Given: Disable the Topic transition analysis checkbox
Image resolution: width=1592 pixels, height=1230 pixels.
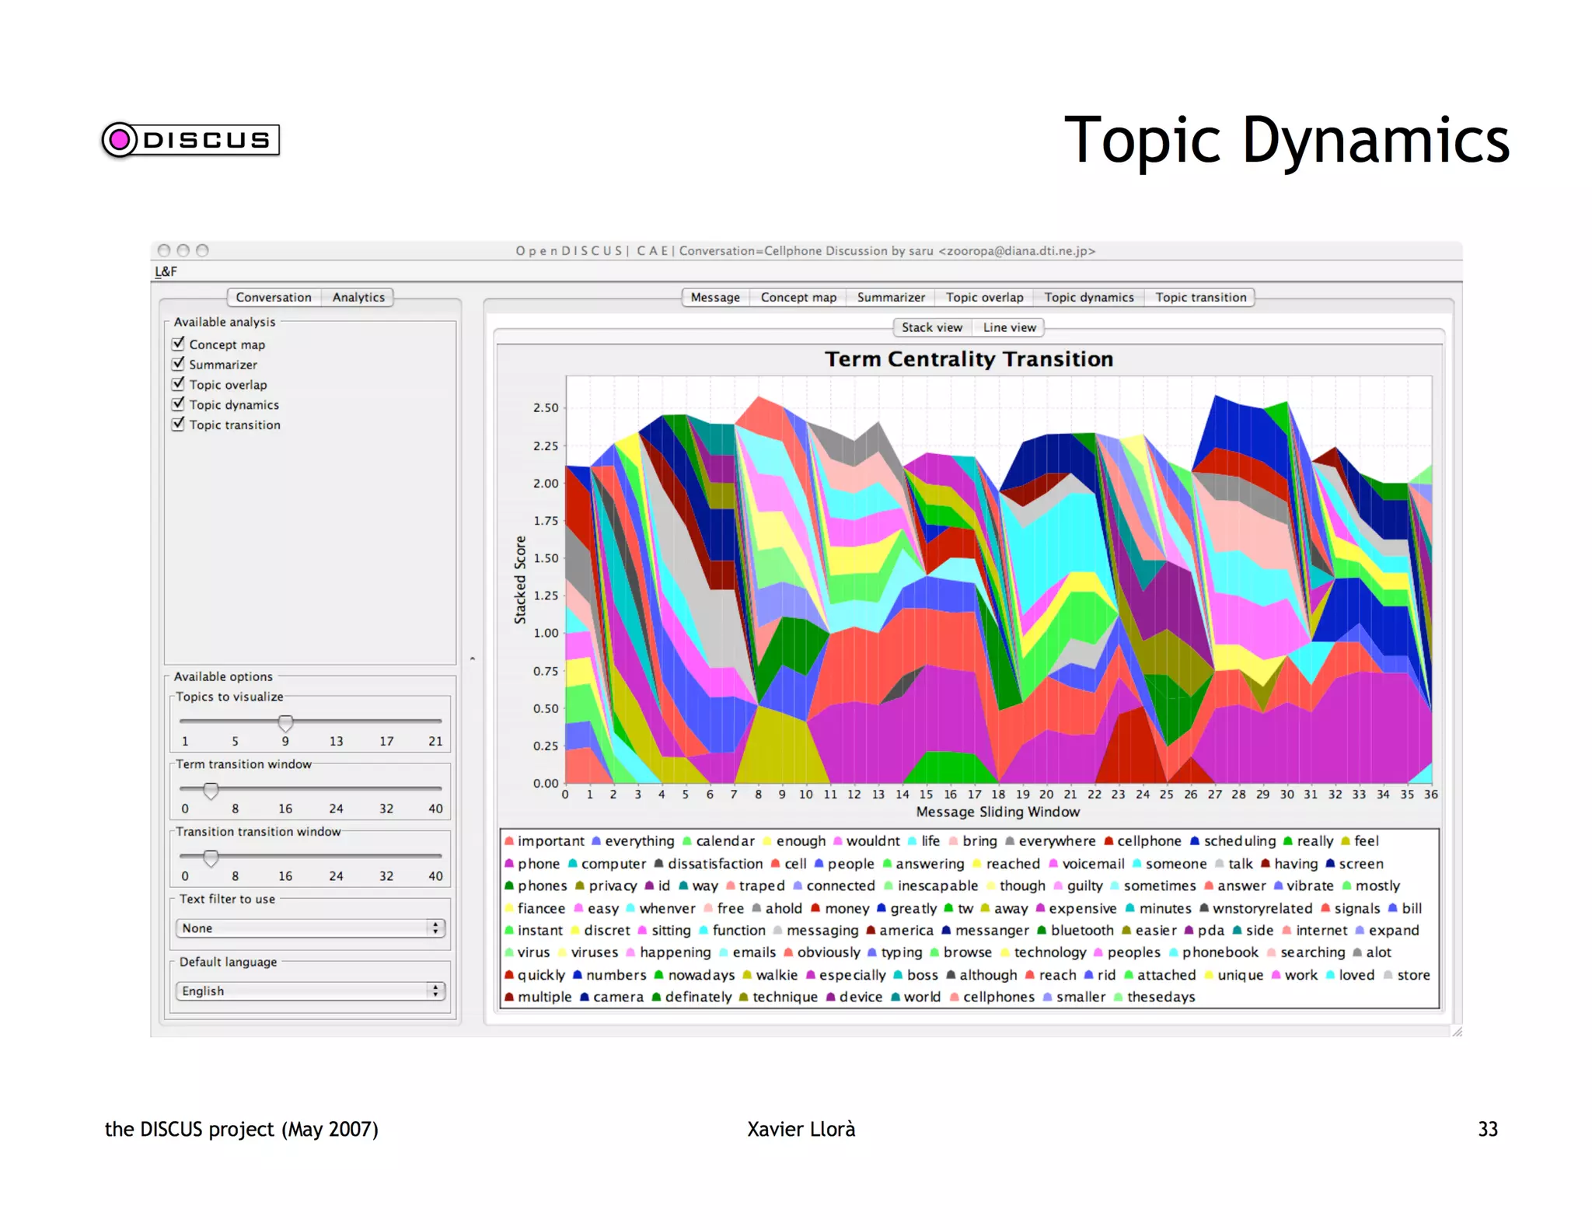Looking at the screenshot, I should [x=179, y=424].
